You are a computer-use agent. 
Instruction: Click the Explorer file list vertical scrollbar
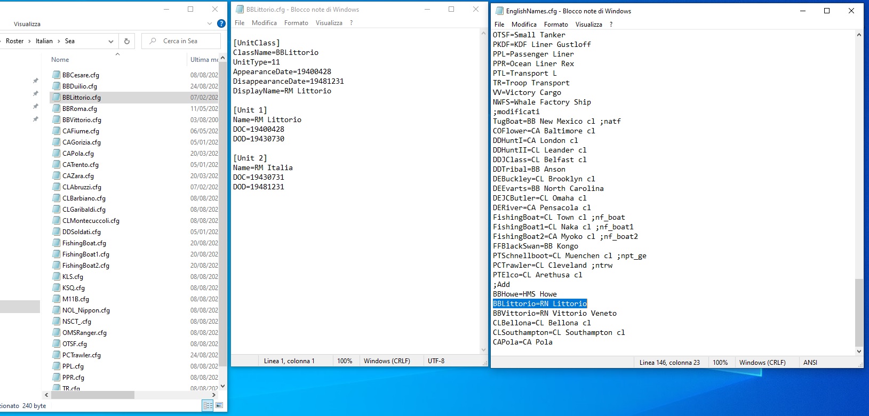coord(223,214)
